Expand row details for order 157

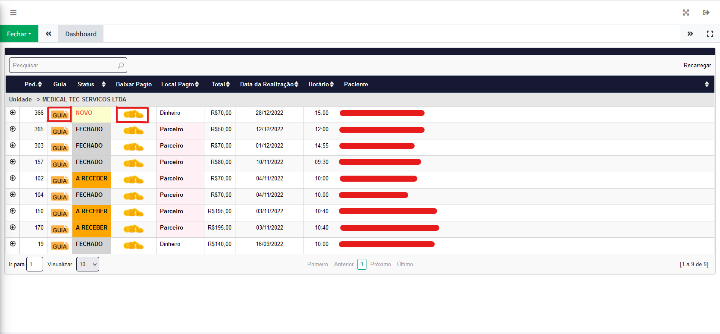(13, 162)
